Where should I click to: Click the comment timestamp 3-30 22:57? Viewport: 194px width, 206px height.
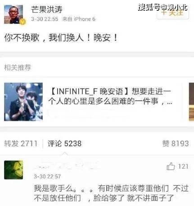point(47,176)
